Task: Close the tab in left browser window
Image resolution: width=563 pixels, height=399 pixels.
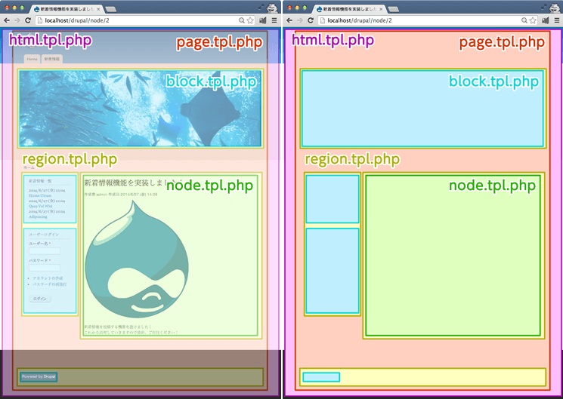Action: point(98,9)
